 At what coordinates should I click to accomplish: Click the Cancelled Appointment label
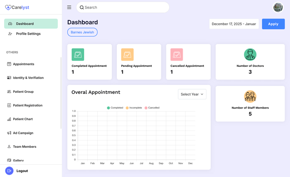187,66
